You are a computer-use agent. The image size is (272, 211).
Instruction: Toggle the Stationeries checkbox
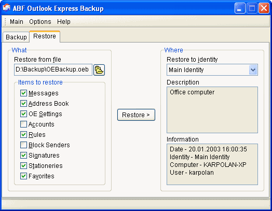coord(23,165)
